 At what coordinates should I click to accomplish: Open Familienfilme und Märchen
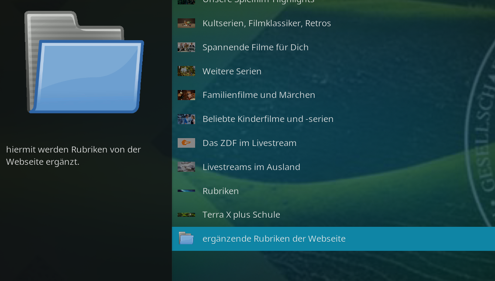[x=333, y=95]
